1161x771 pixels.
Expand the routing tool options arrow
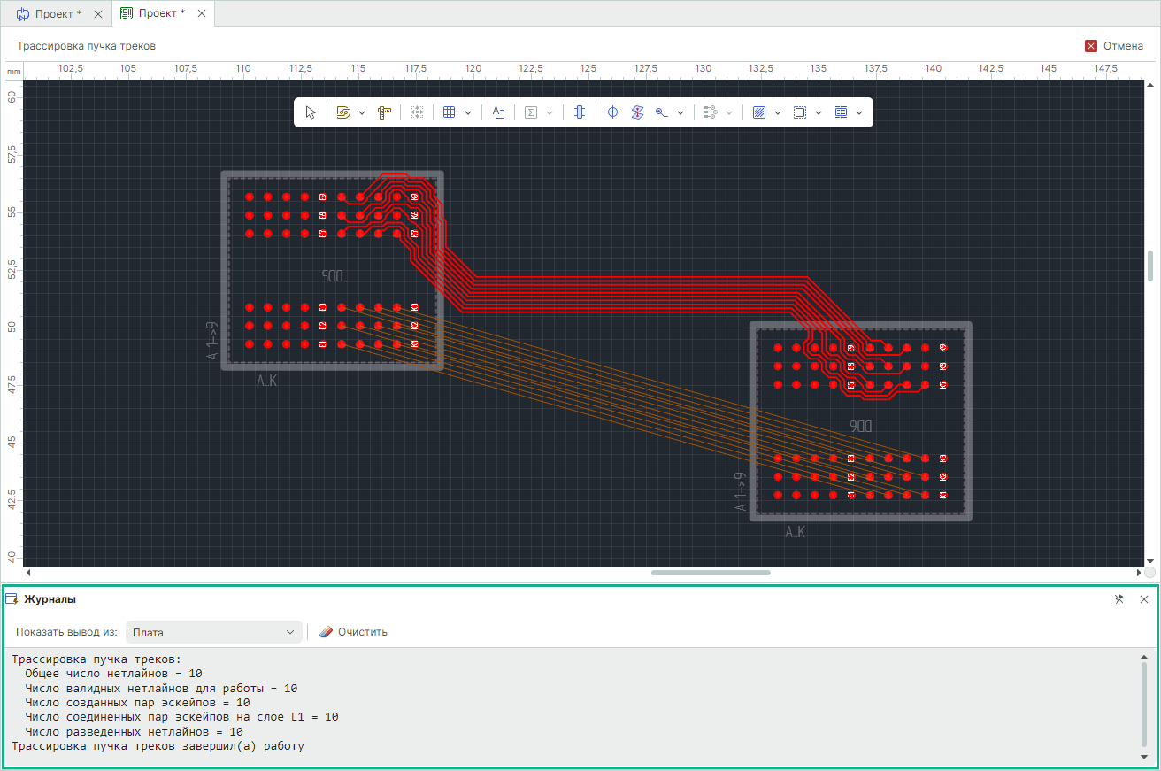click(x=362, y=112)
